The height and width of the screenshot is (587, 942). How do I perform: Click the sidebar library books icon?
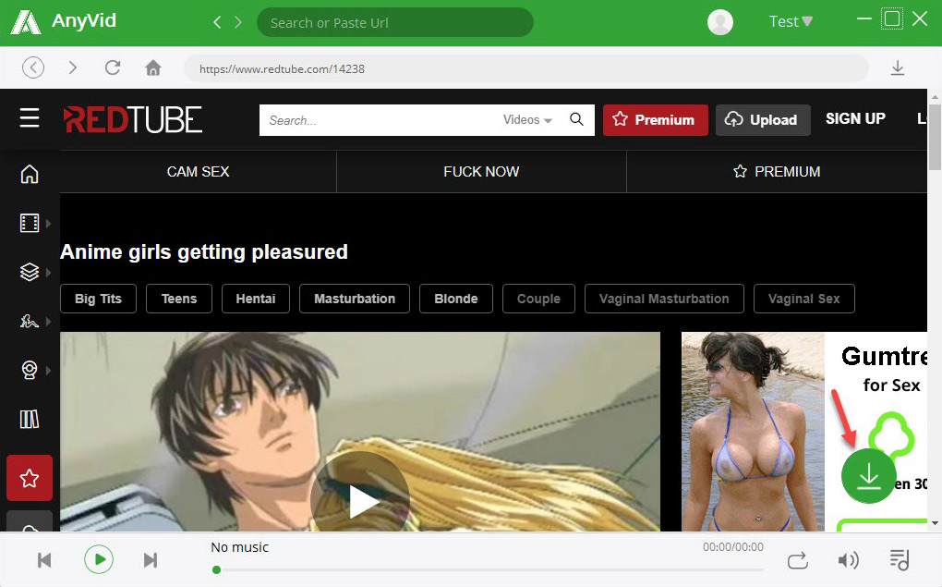click(x=30, y=419)
